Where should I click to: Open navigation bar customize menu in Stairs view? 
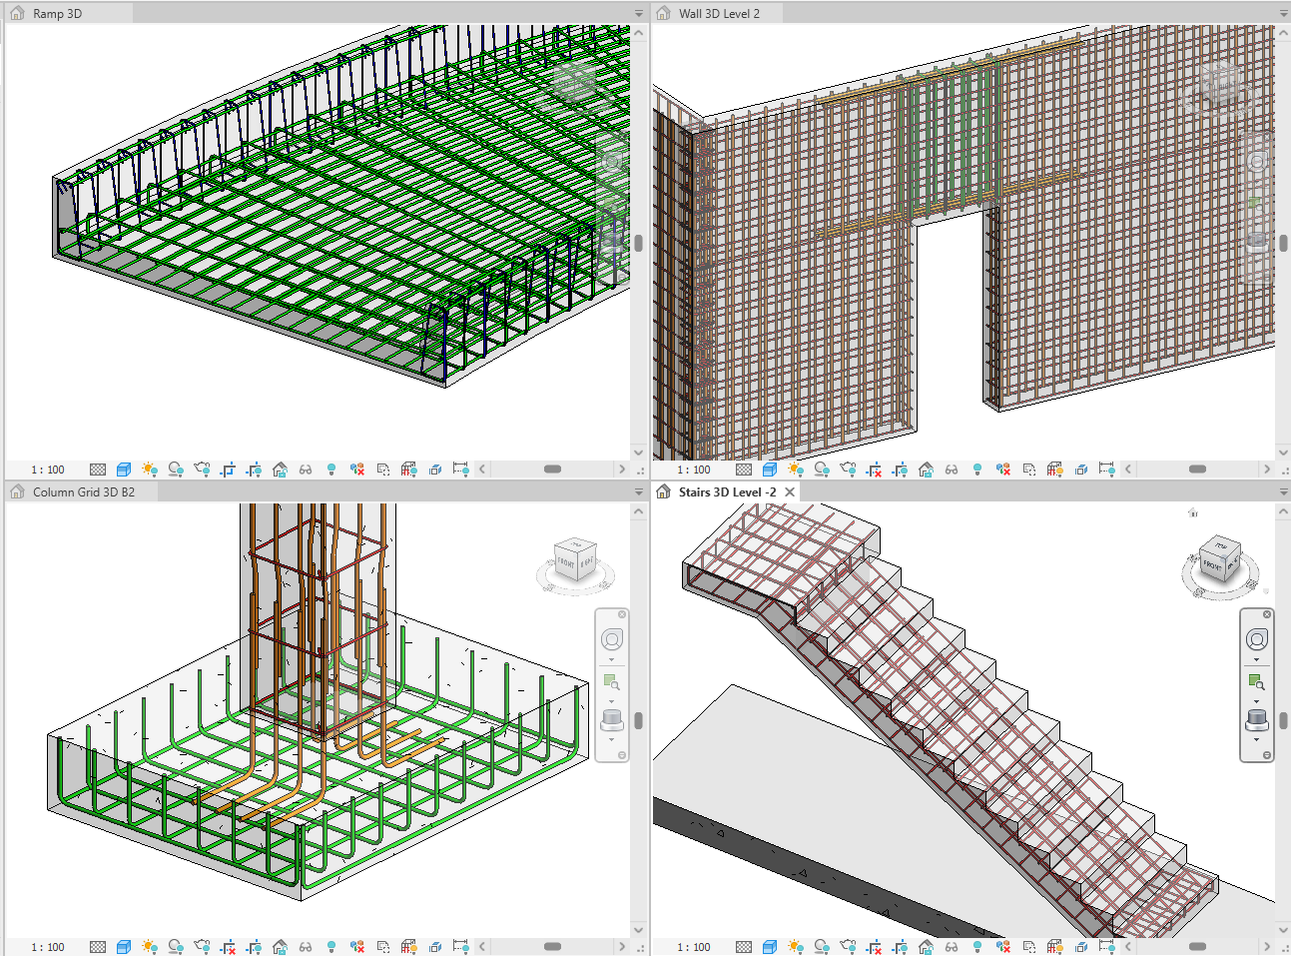pyautogui.click(x=1267, y=755)
